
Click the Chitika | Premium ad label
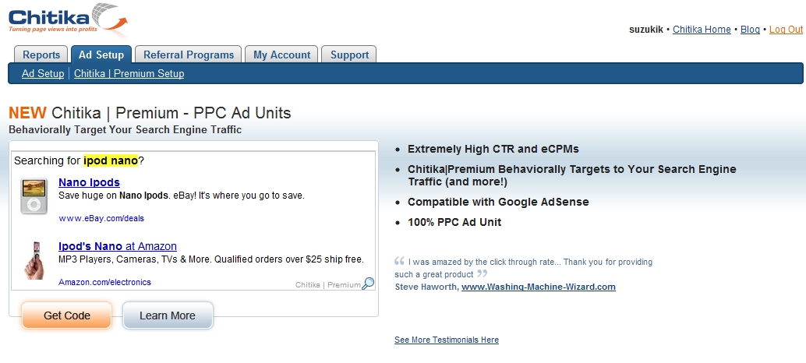coord(328,284)
